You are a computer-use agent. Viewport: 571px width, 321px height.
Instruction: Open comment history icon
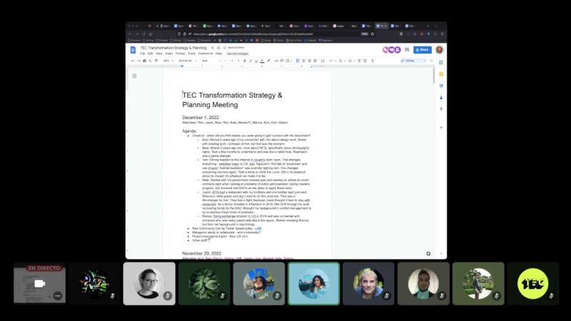pyautogui.click(x=407, y=49)
